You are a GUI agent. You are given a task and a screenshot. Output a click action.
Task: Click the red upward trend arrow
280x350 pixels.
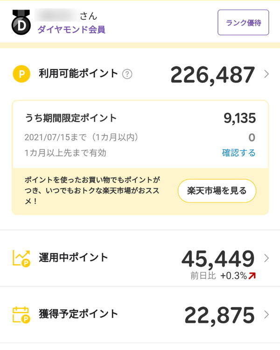click(252, 276)
